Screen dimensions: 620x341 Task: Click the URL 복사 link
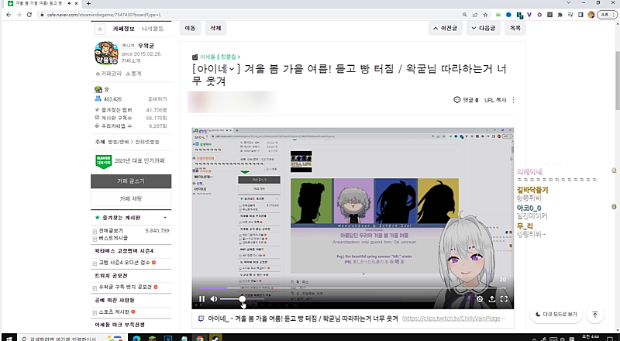[x=495, y=100]
